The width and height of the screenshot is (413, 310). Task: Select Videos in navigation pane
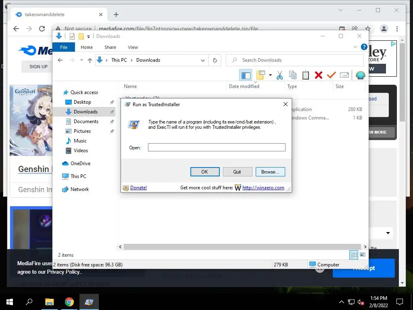click(x=81, y=151)
